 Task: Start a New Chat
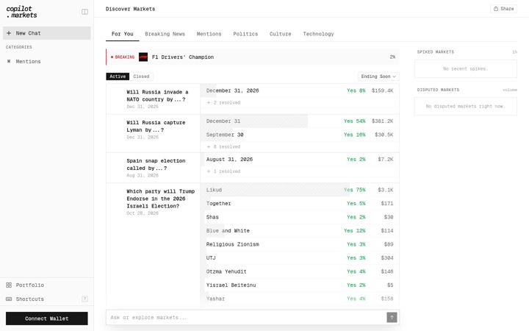click(47, 33)
